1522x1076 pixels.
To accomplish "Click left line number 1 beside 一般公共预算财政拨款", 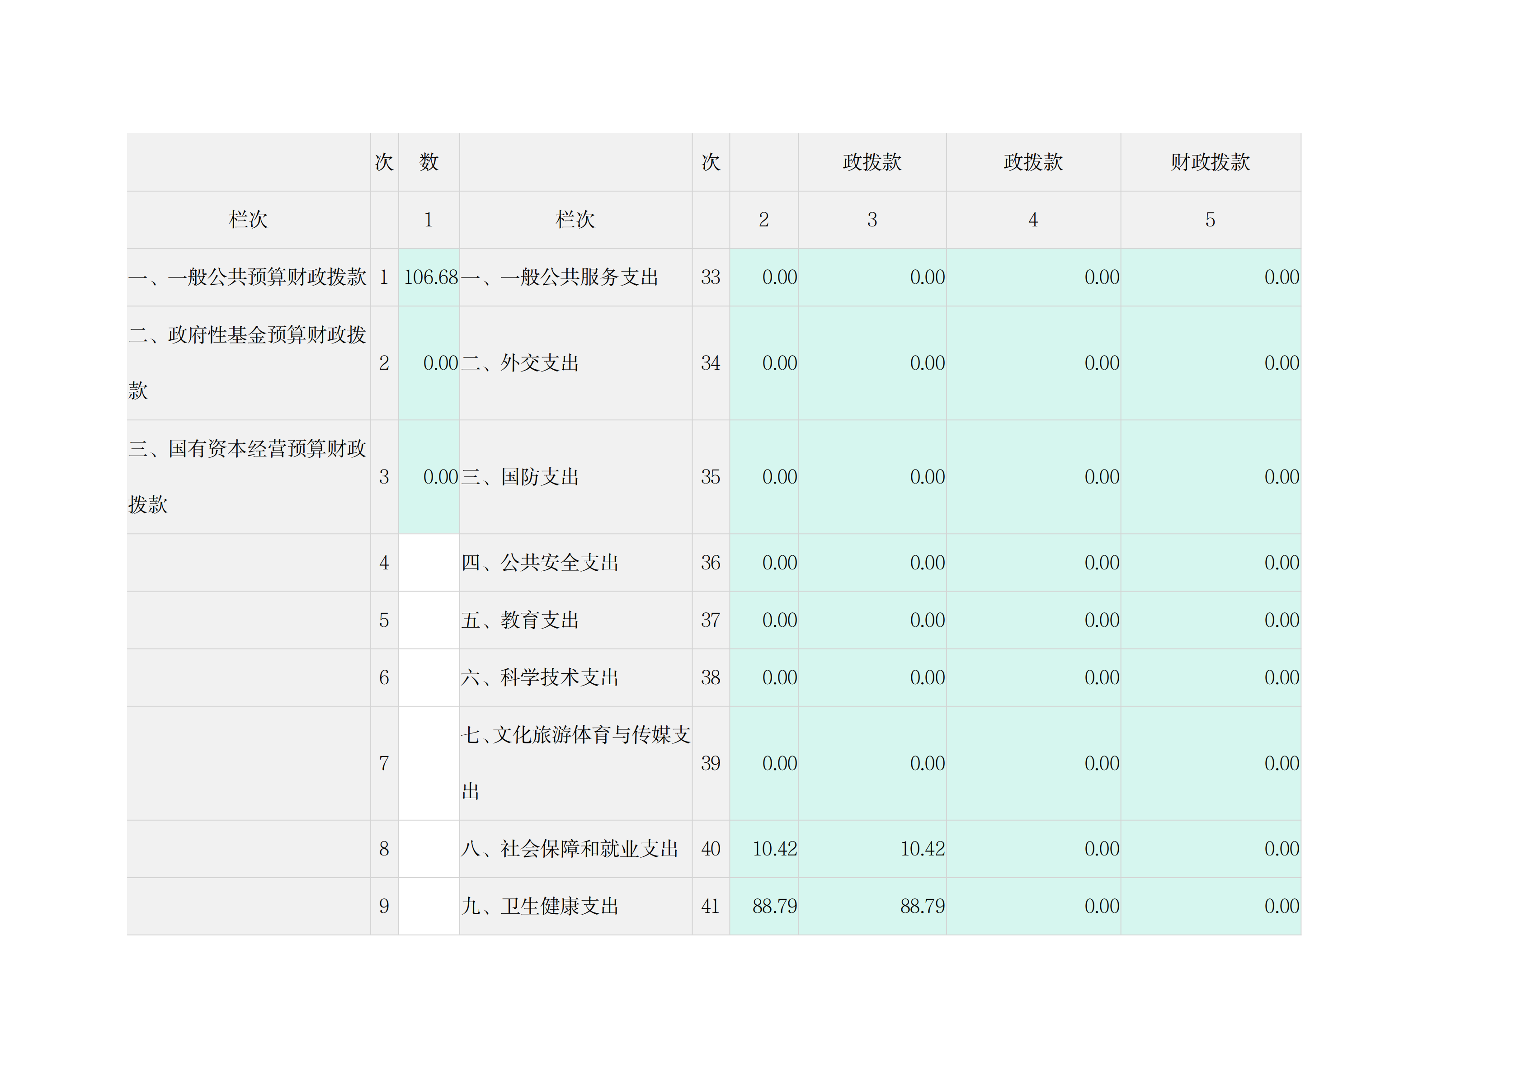I will tap(385, 277).
